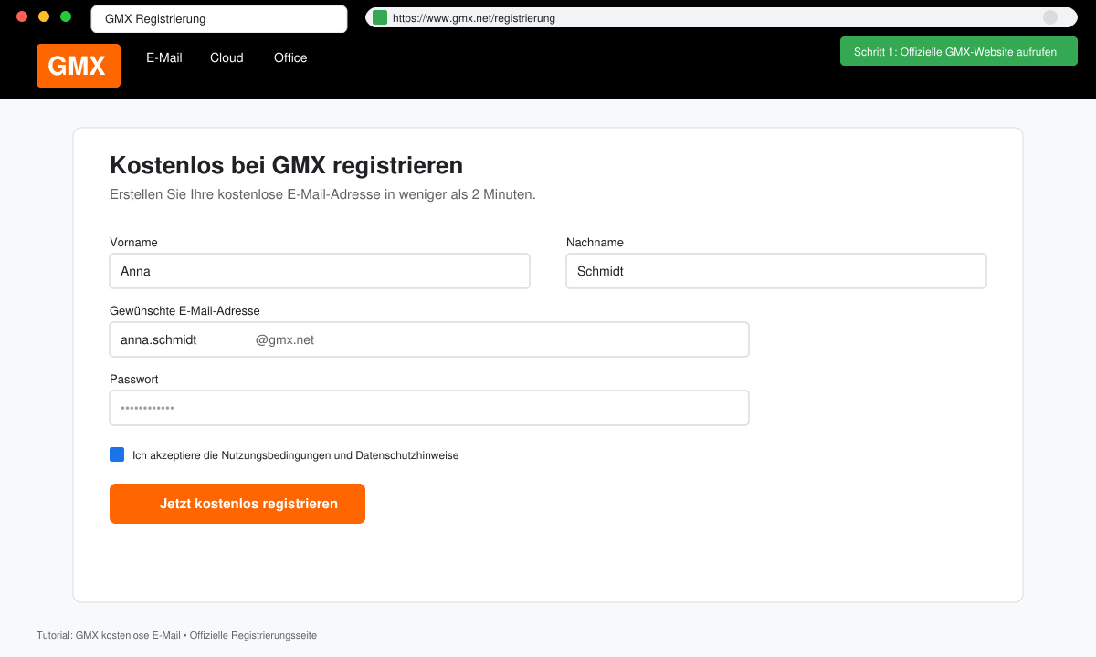Focus the Nachname field containing Schmidt
The height and width of the screenshot is (657, 1096).
(776, 271)
